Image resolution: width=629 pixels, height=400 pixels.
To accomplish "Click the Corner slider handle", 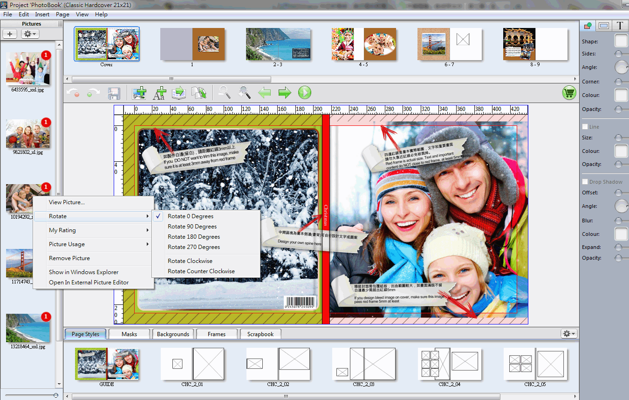I will pos(618,82).
